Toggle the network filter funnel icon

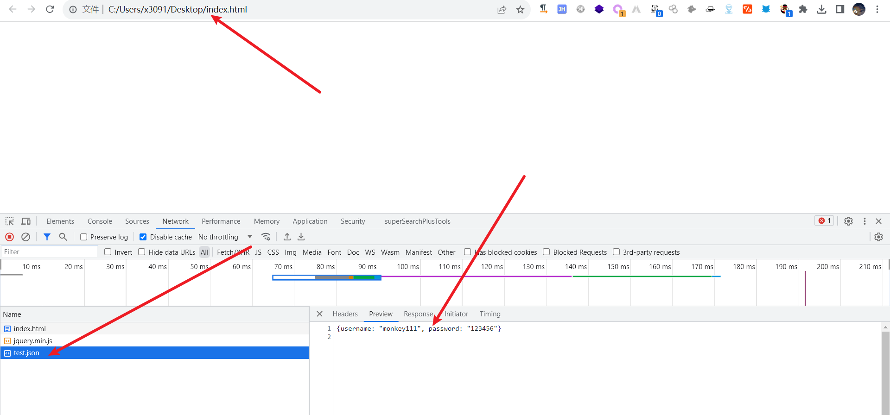(47, 237)
